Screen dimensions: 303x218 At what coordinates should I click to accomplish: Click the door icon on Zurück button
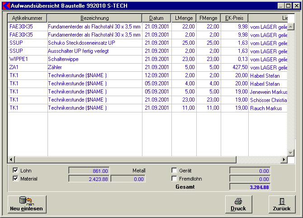[282, 201]
